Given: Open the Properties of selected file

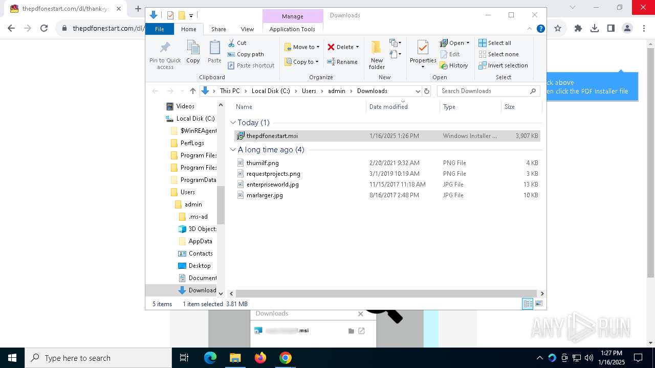Looking at the screenshot, I should 423,54.
